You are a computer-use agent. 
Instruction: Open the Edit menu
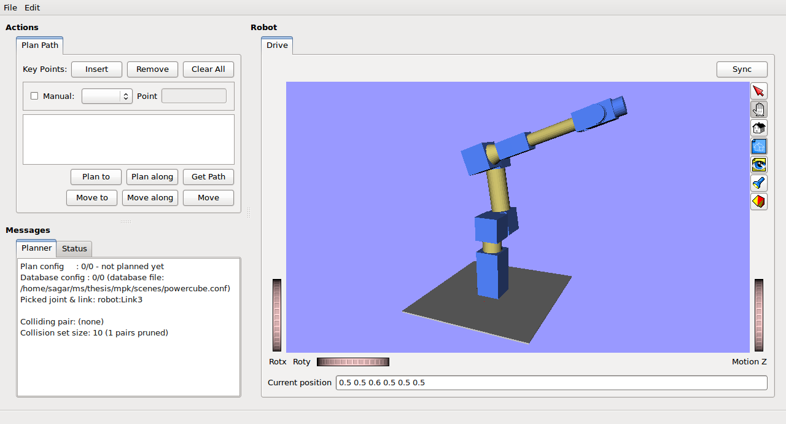click(x=32, y=7)
